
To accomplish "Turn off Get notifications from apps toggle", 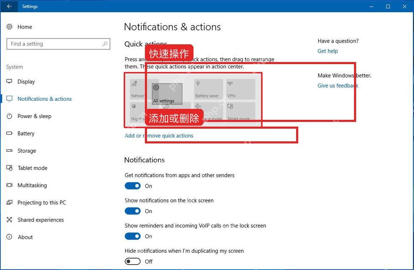I will point(133,186).
